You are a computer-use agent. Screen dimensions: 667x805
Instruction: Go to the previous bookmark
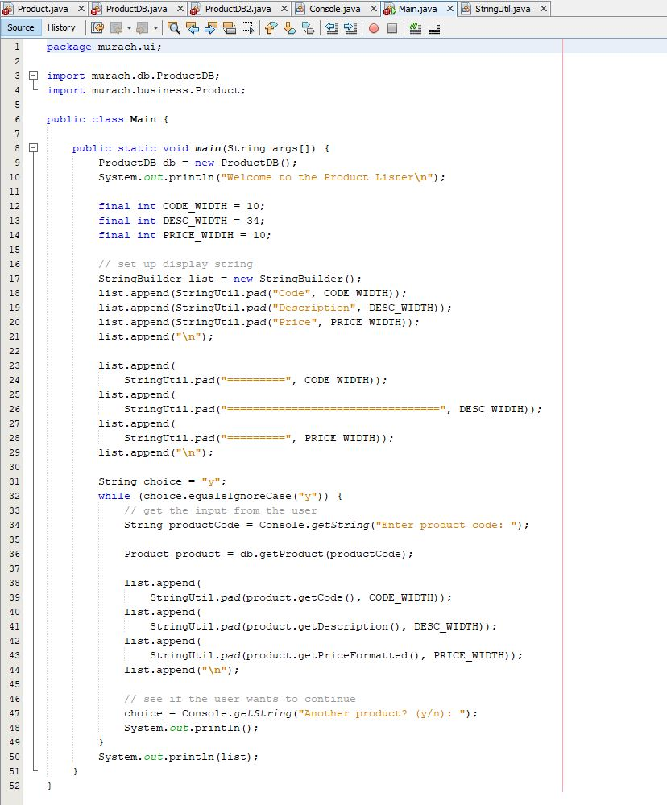point(270,27)
